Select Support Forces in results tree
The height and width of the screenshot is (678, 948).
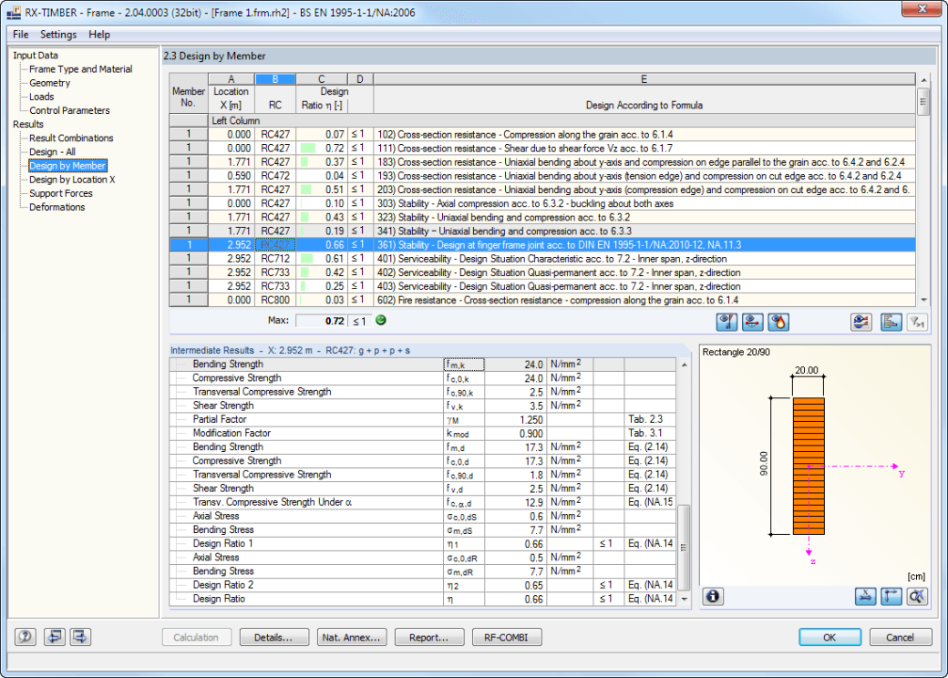[x=61, y=193]
